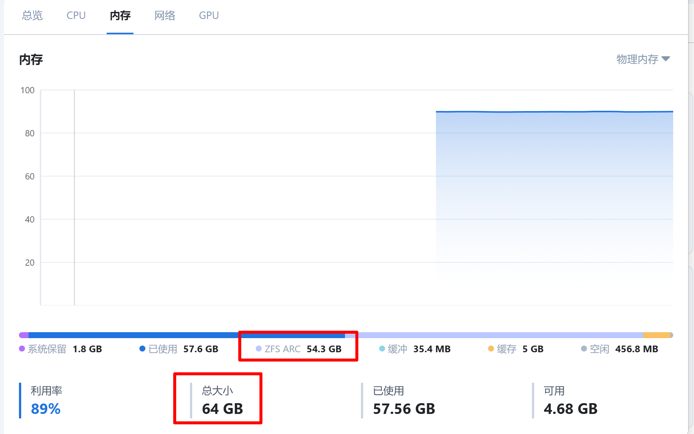This screenshot has height=434, width=694.
Task: Click the 20 y-axis label
Action: [30, 263]
